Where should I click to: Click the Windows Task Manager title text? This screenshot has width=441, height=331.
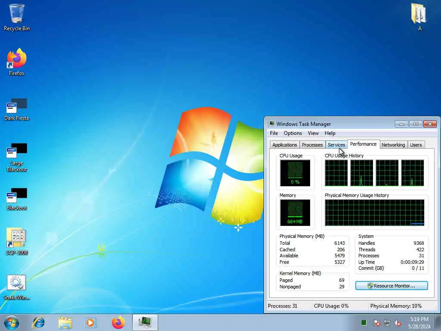click(304, 124)
